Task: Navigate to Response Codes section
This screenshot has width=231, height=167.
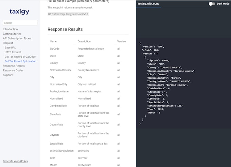Action: click(13, 70)
